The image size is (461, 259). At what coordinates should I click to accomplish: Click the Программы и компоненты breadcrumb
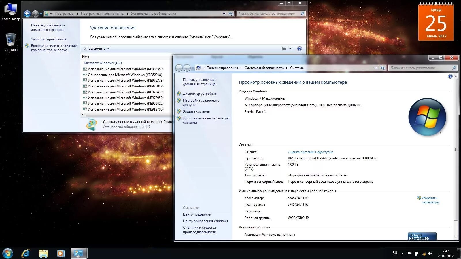coord(103,14)
